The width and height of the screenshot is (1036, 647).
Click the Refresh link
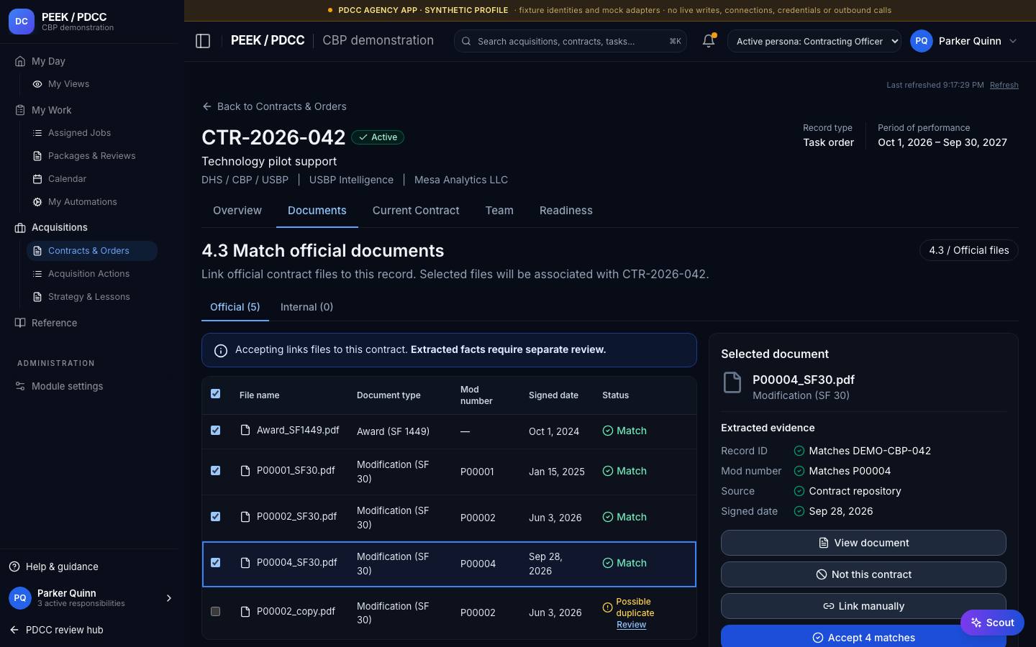[x=1004, y=85]
